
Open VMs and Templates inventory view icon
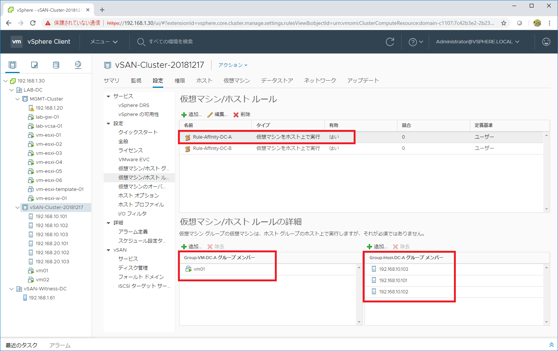(34, 65)
